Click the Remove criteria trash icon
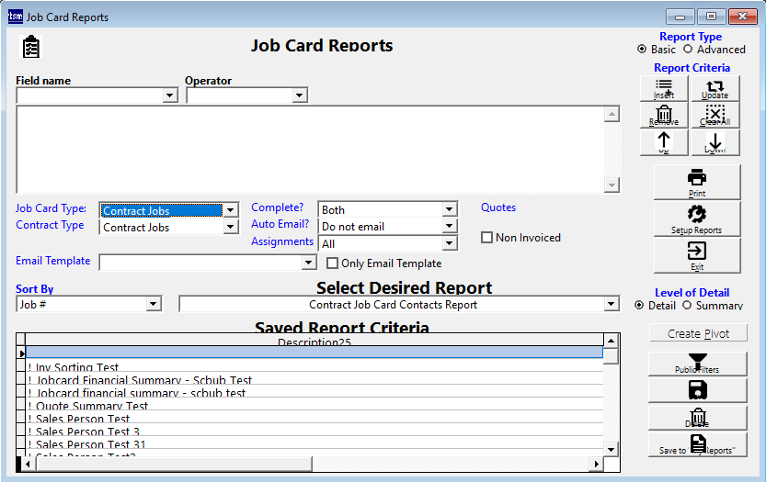Viewport: 766px width, 482px height. (663, 115)
